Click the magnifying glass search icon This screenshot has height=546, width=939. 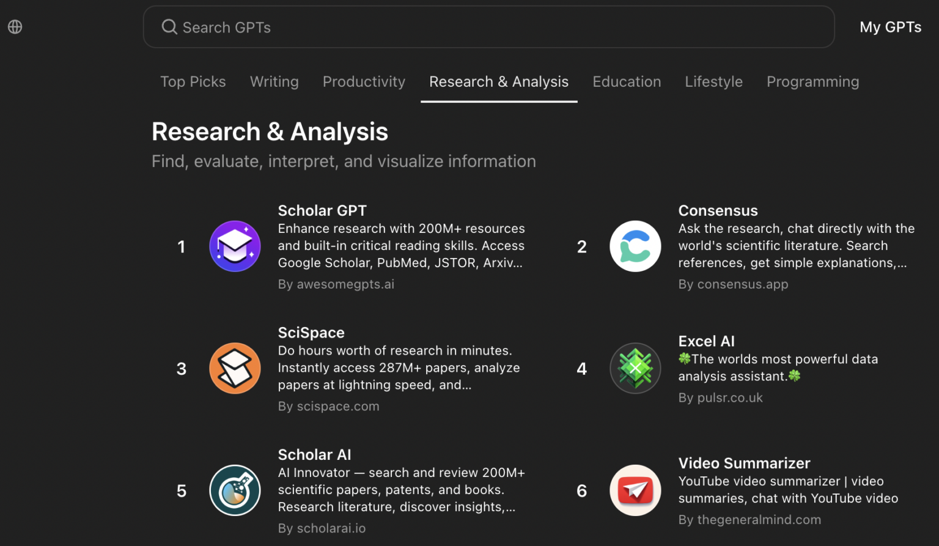tap(169, 27)
